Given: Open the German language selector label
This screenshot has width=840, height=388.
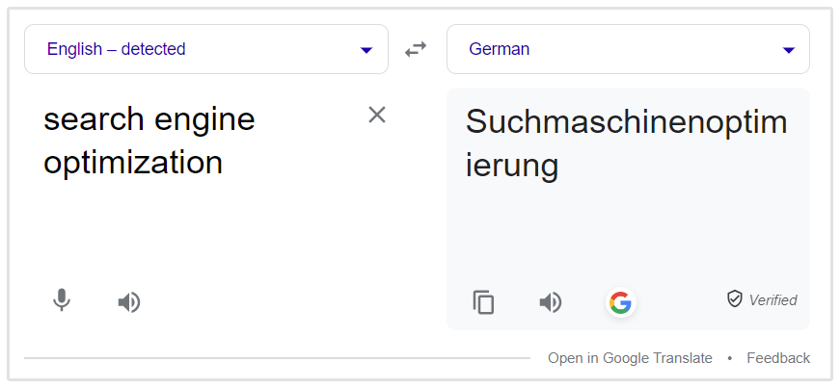Looking at the screenshot, I should pos(499,49).
